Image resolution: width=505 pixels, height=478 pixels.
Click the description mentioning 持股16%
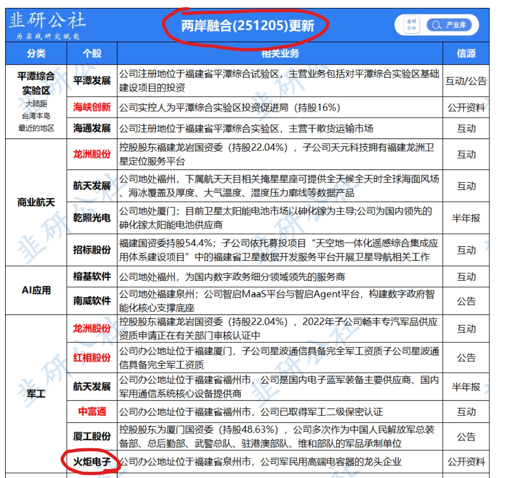point(230,107)
